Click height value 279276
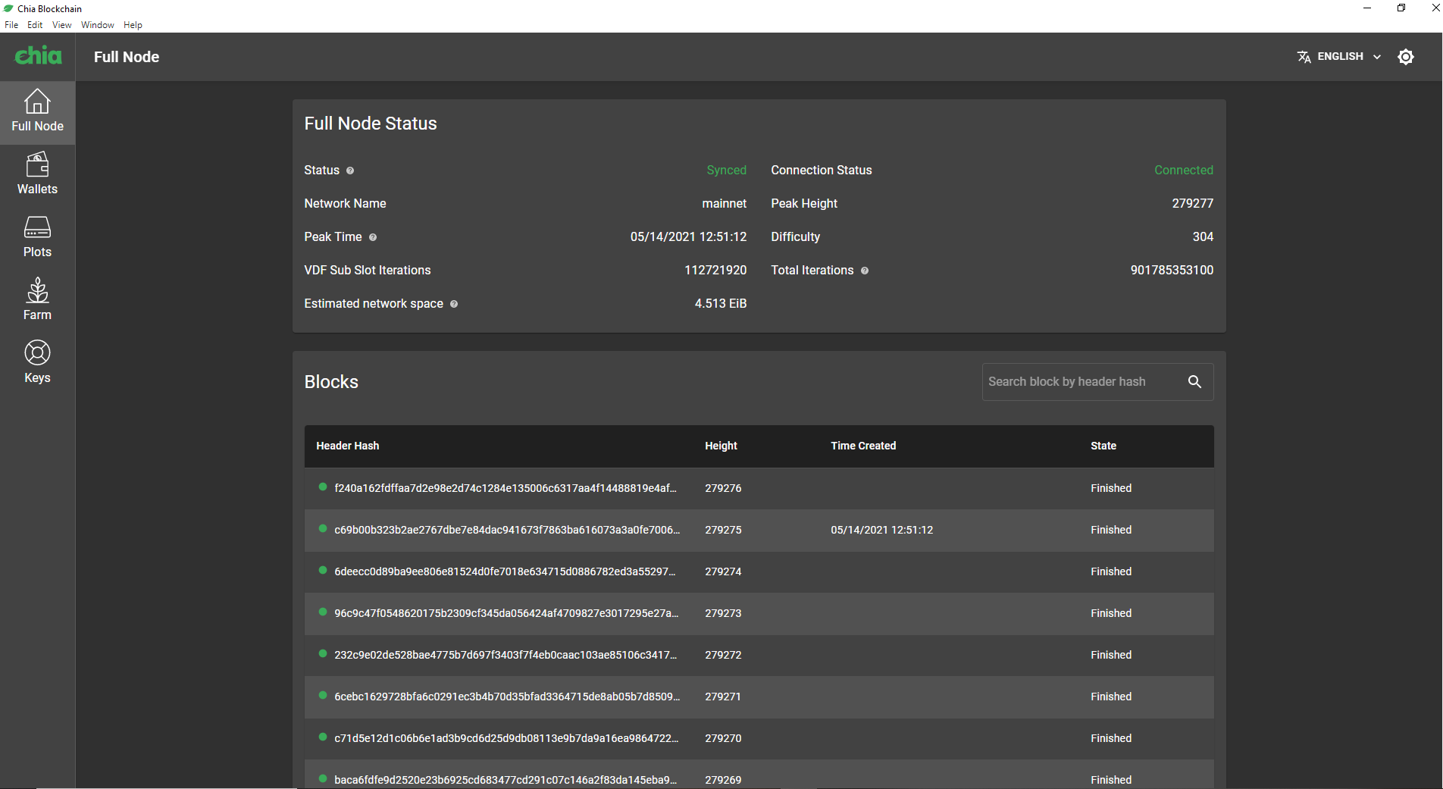 (723, 488)
